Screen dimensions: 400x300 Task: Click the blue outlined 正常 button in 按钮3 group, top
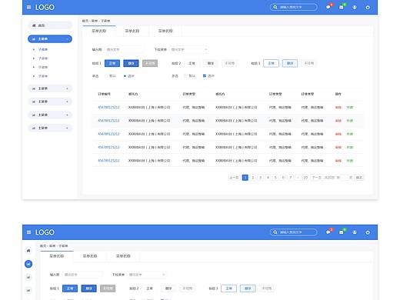[x=271, y=63]
